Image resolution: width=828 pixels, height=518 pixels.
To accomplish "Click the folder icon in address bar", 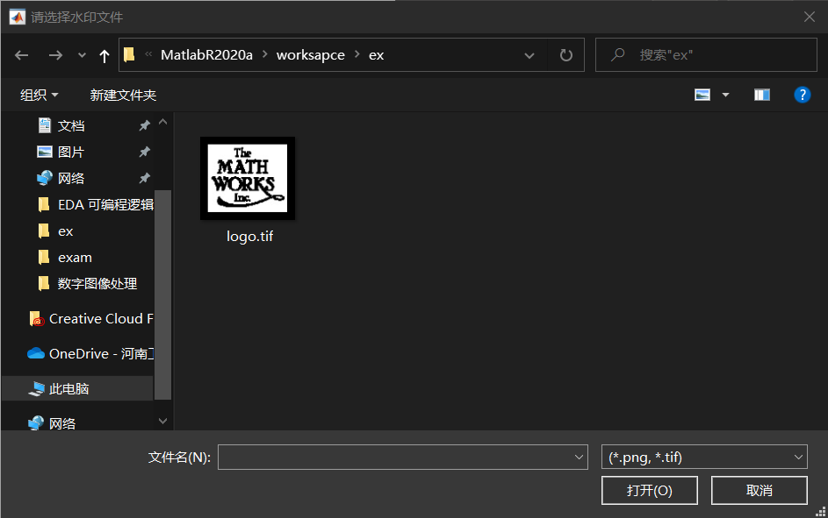I will [129, 54].
